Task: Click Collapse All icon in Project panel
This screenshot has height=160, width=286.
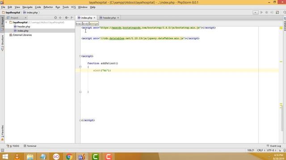Action: [60, 18]
